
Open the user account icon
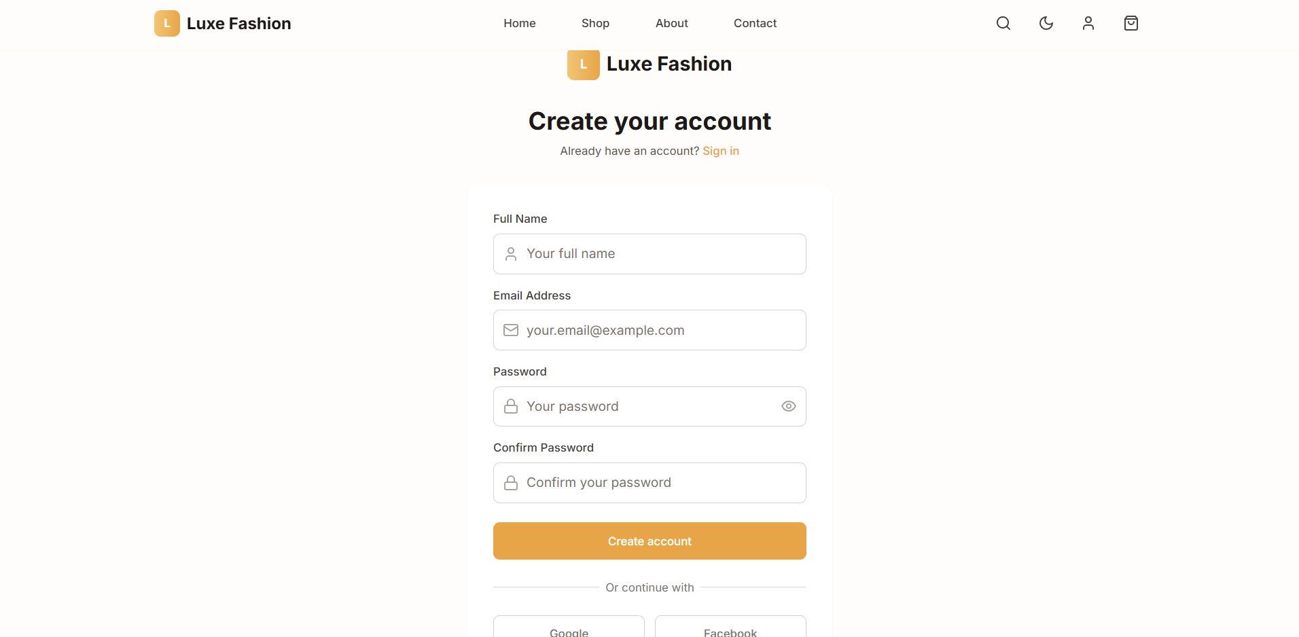(x=1088, y=24)
